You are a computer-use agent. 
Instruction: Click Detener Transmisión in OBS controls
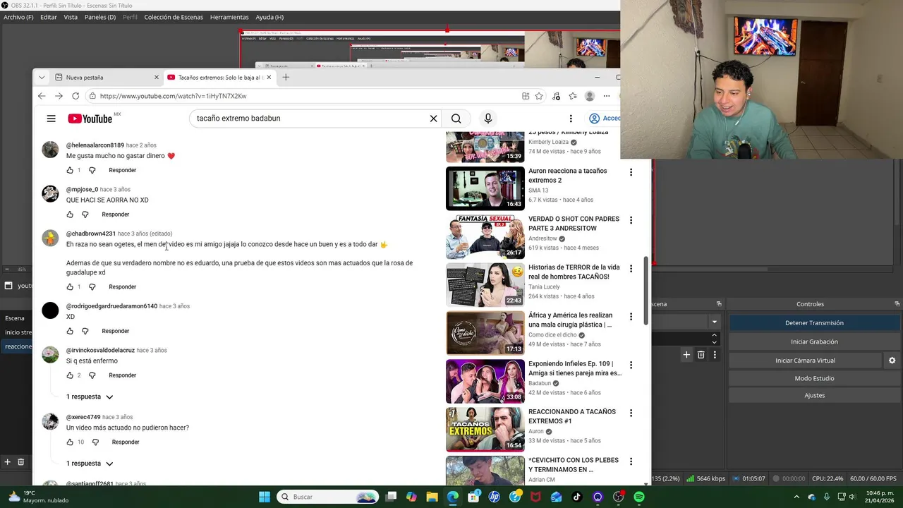click(814, 322)
